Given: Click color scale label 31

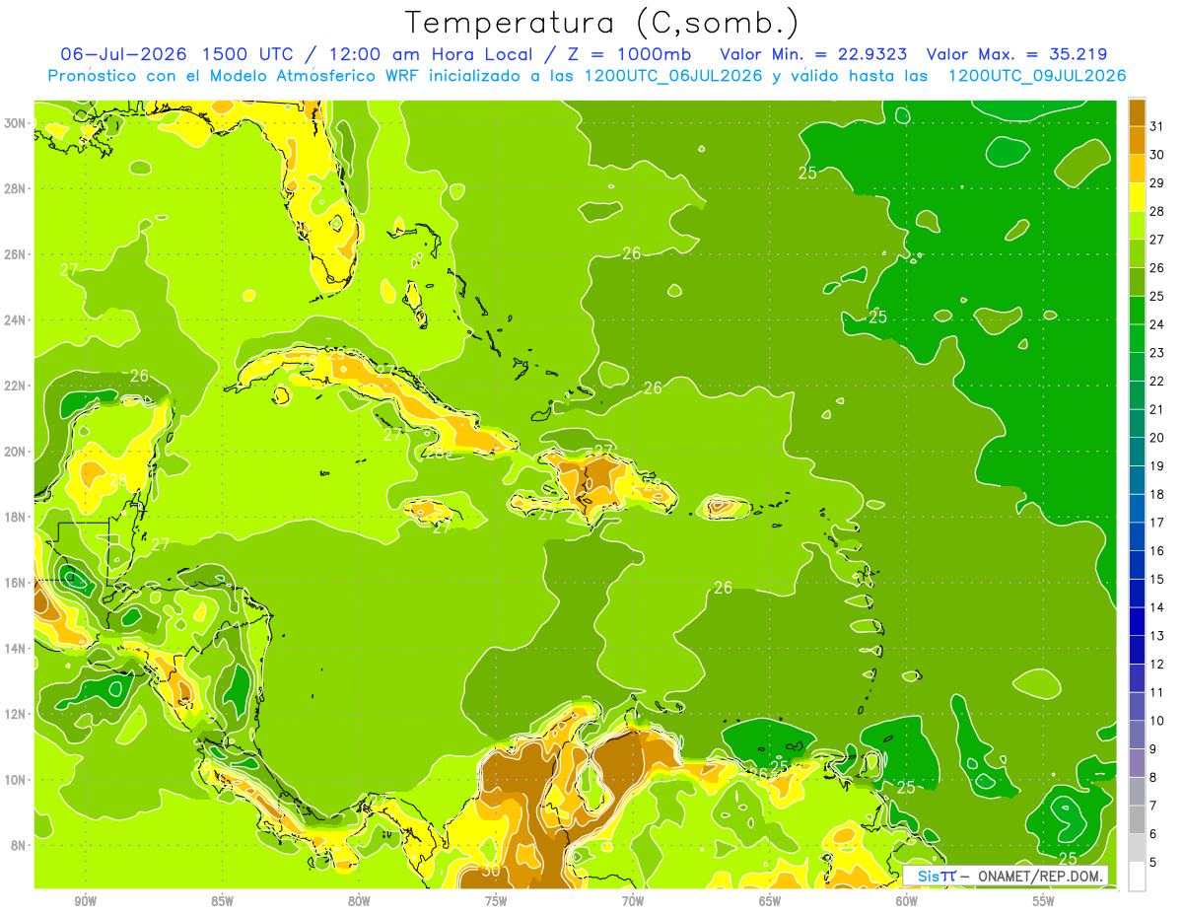Looking at the screenshot, I should pyautogui.click(x=1157, y=126).
